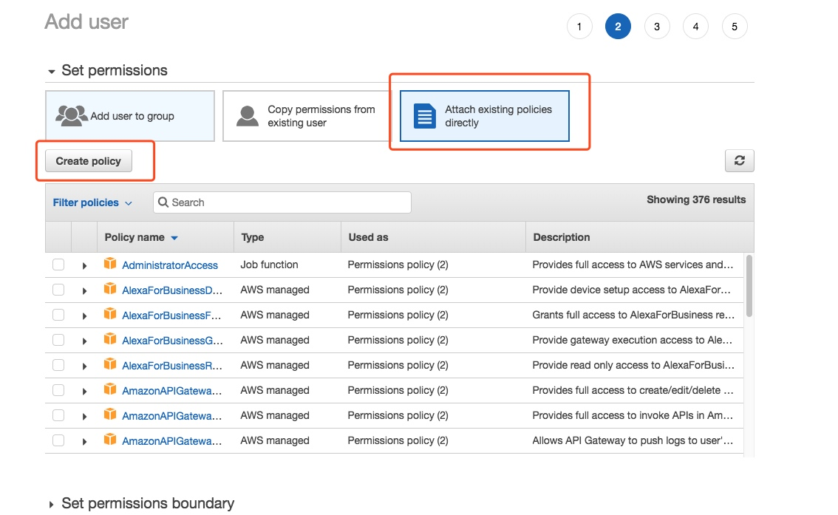Click the 'Provide device setup access' description
Screen dimensions: 838x515
coord(631,290)
